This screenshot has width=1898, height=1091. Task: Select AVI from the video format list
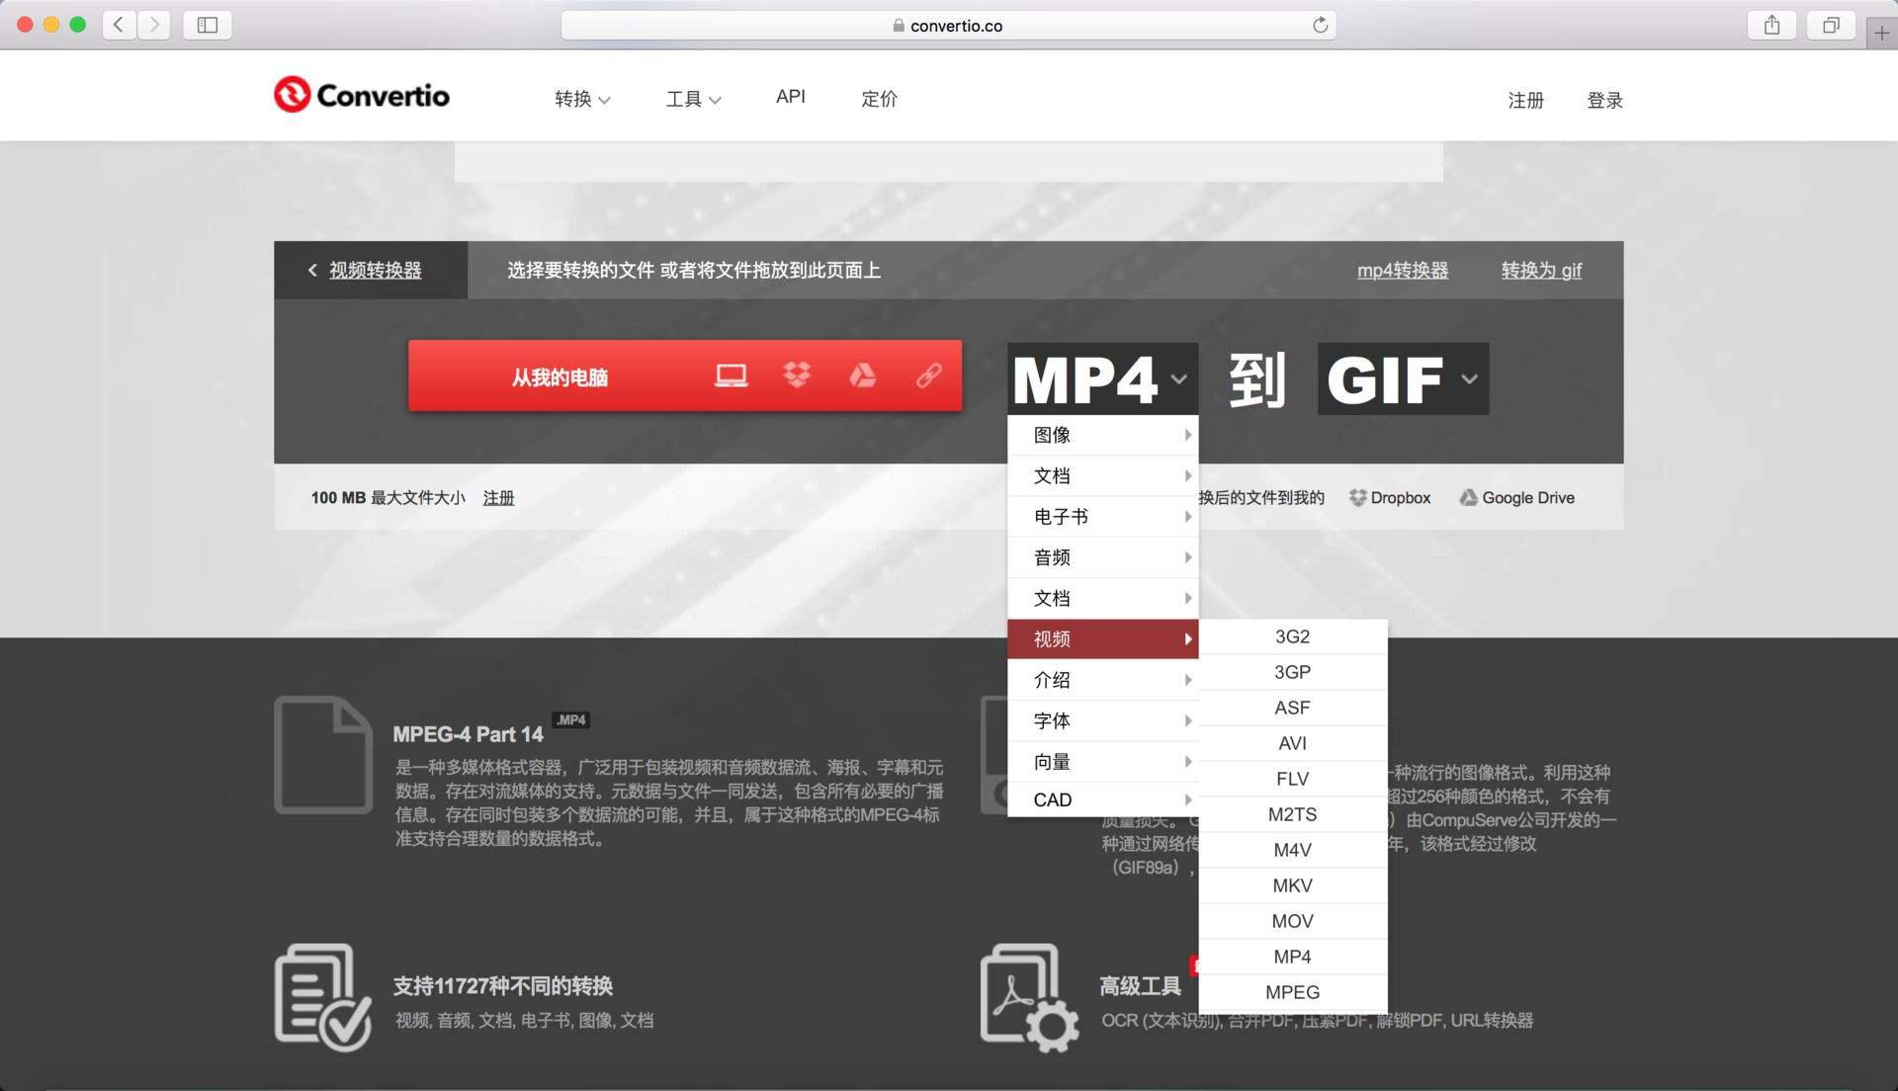1292,742
